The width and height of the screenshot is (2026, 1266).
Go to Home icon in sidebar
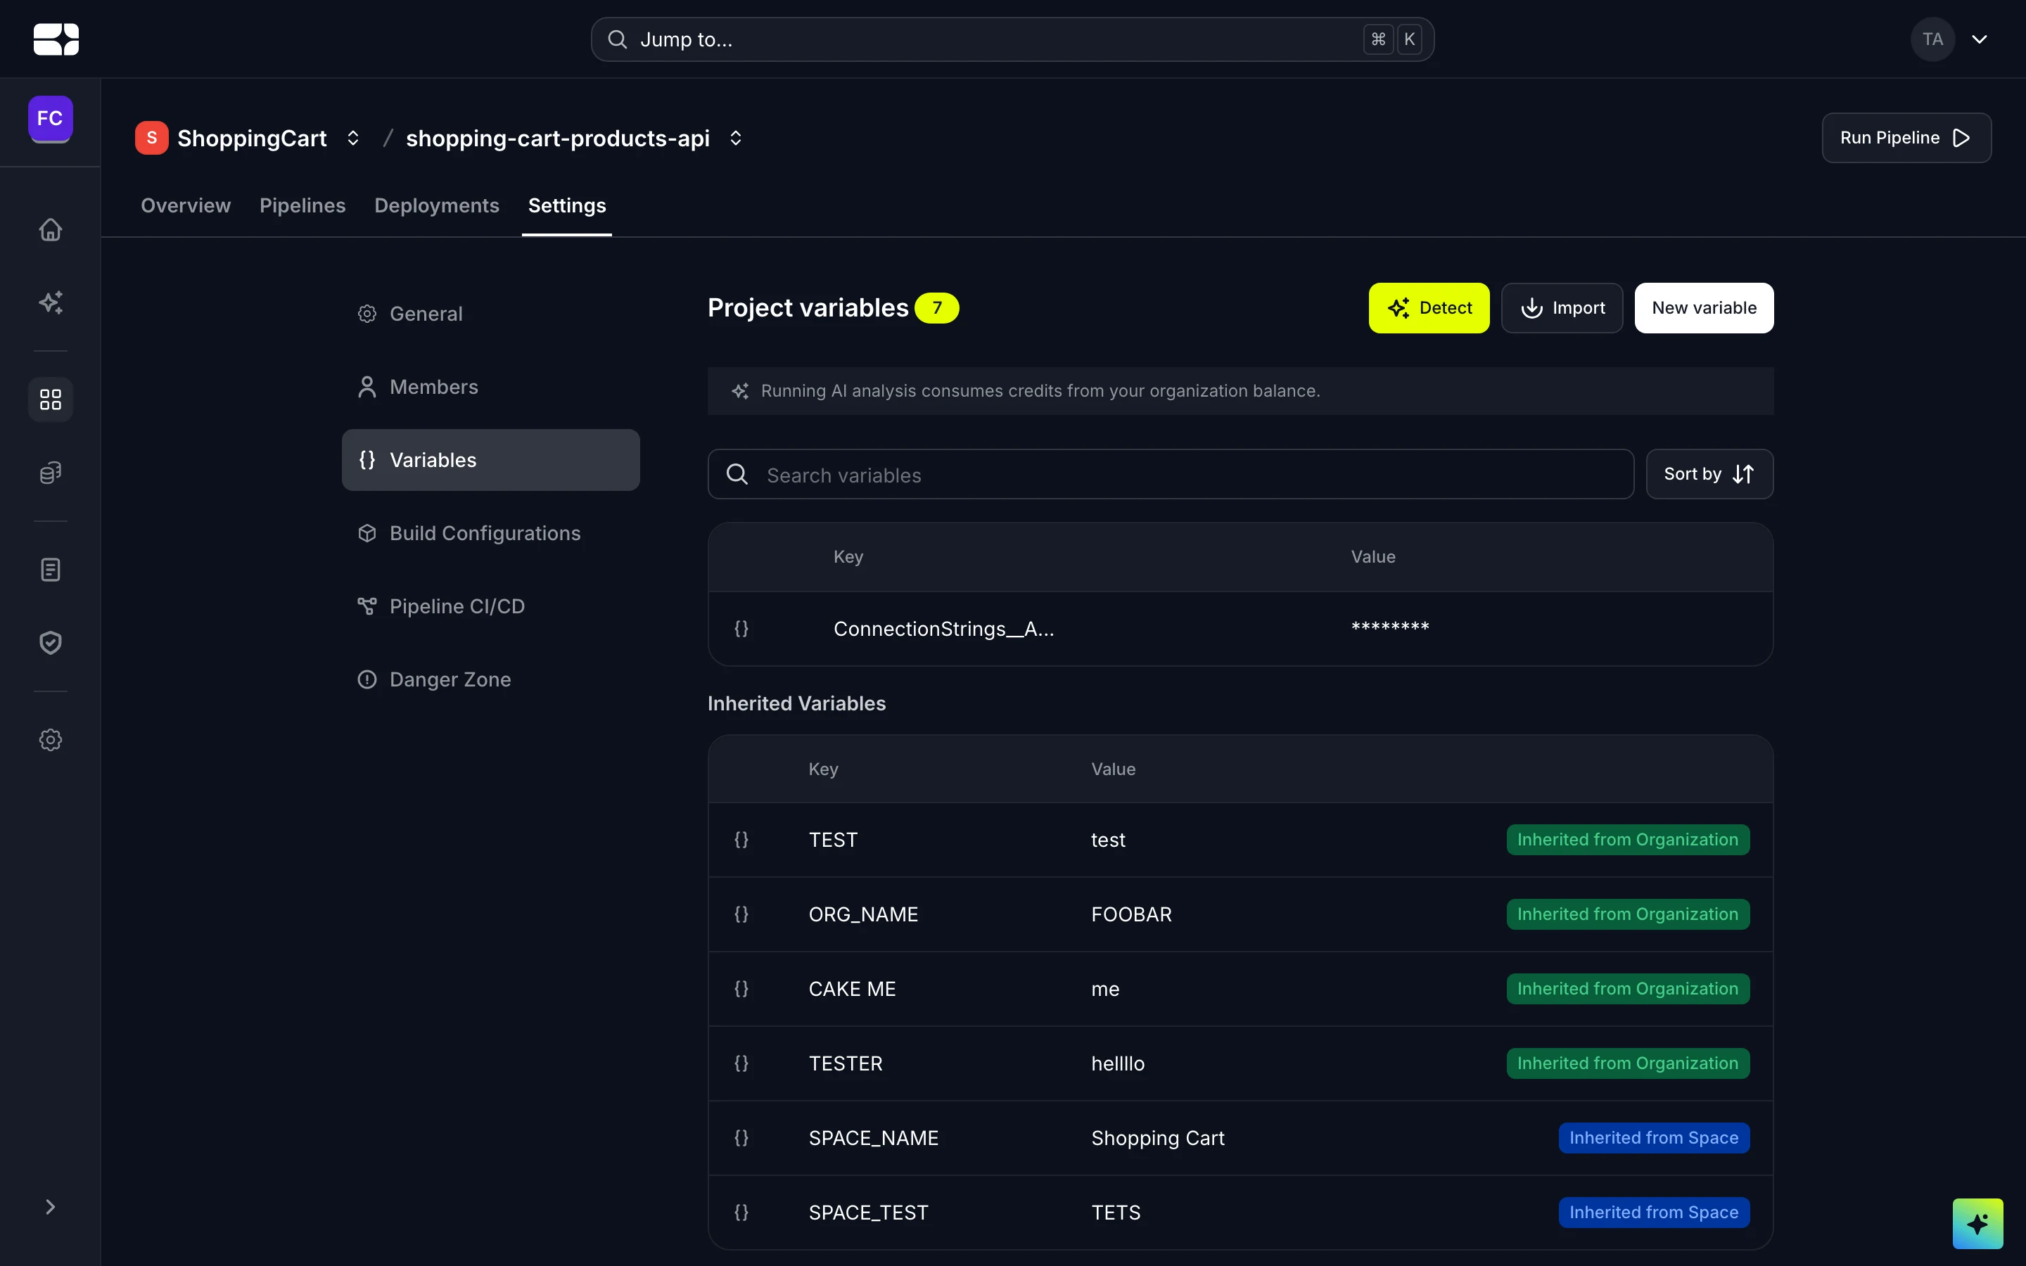coord(50,229)
